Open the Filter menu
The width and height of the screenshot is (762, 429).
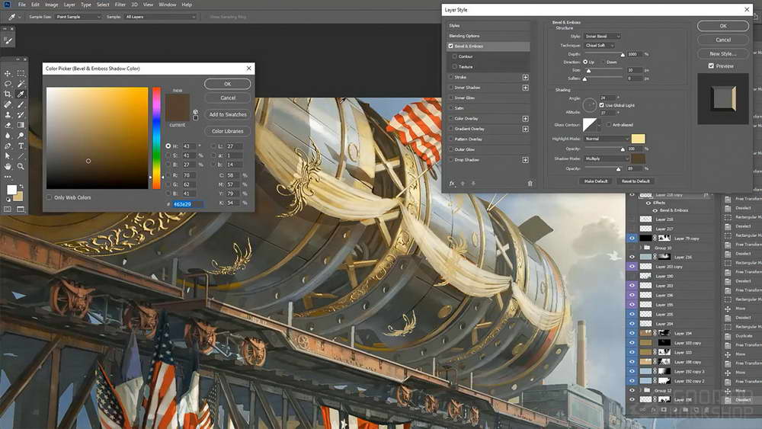[x=120, y=5]
